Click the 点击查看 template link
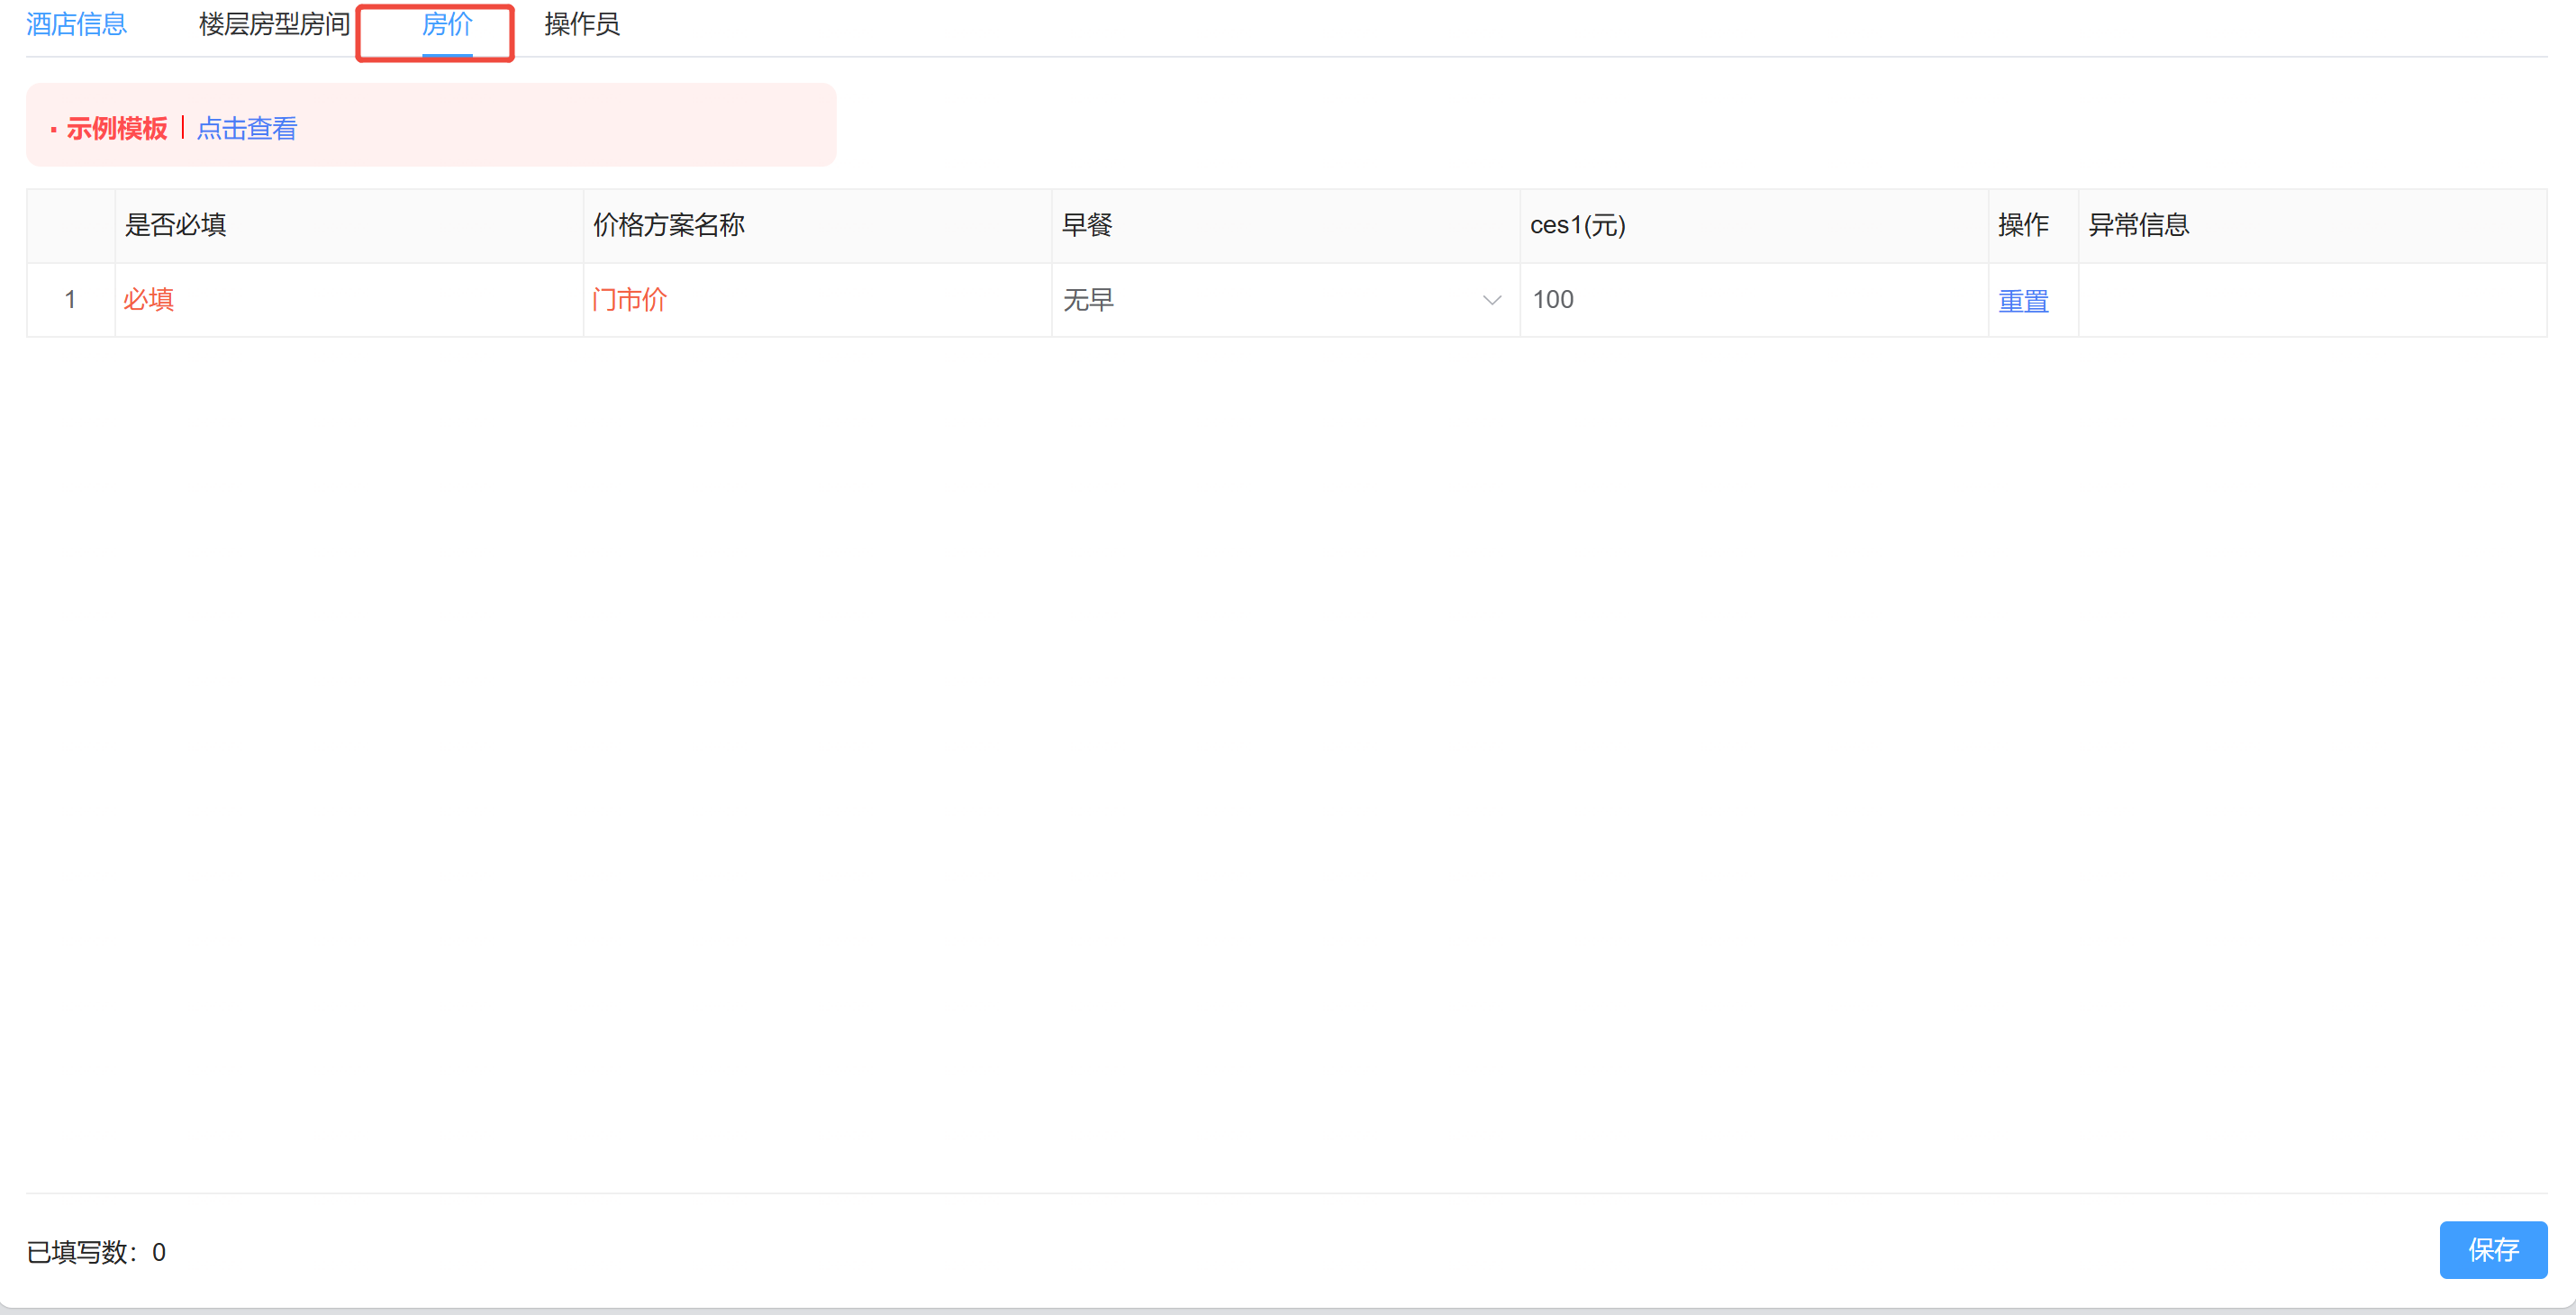 tap(247, 129)
